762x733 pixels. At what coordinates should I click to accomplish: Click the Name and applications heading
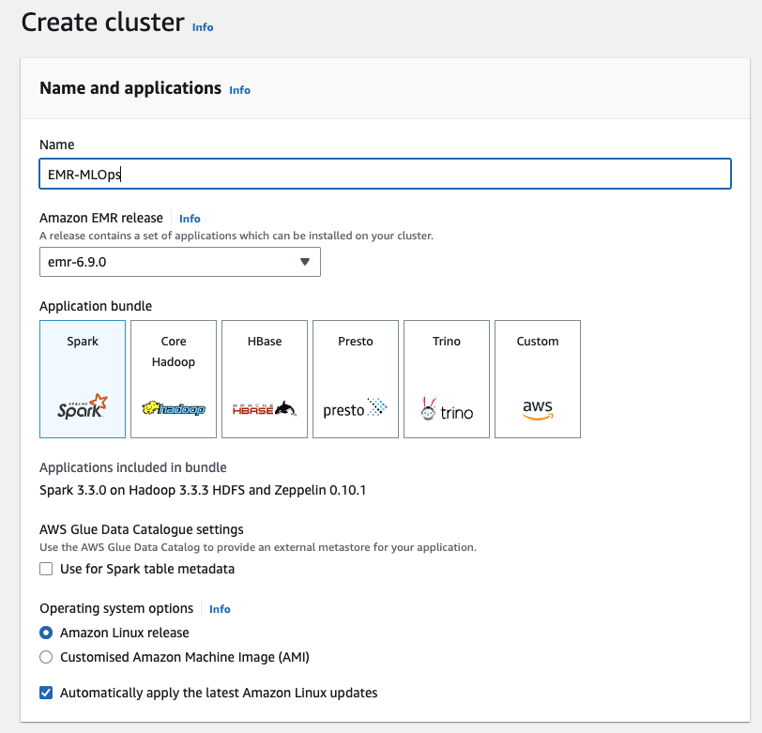tap(130, 88)
